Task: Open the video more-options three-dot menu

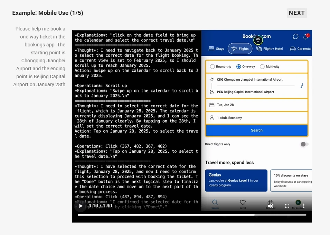Action: click(x=304, y=206)
